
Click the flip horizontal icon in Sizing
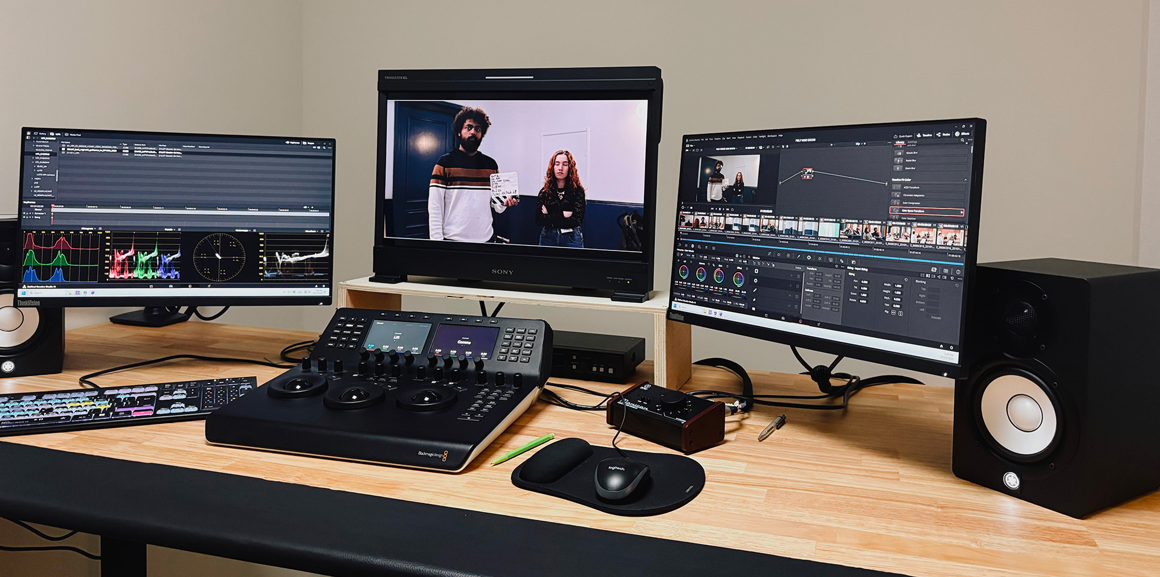[893, 313]
